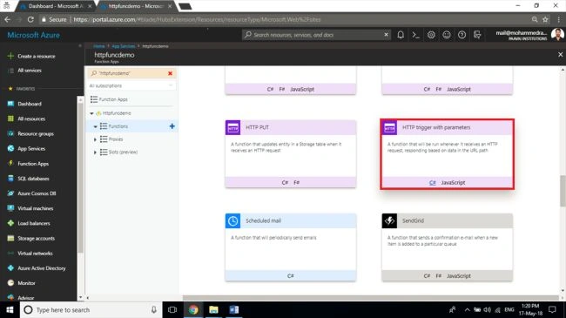Open the help question mark icon

[x=462, y=35]
